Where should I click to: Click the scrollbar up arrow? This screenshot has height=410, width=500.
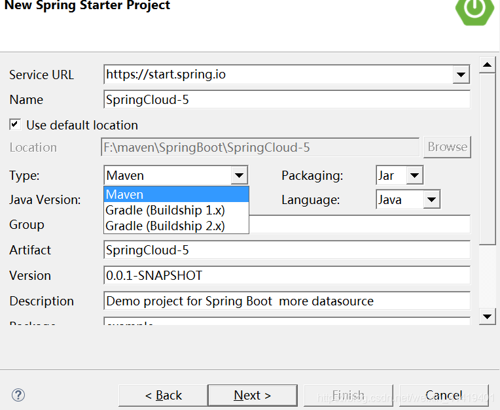(x=487, y=65)
